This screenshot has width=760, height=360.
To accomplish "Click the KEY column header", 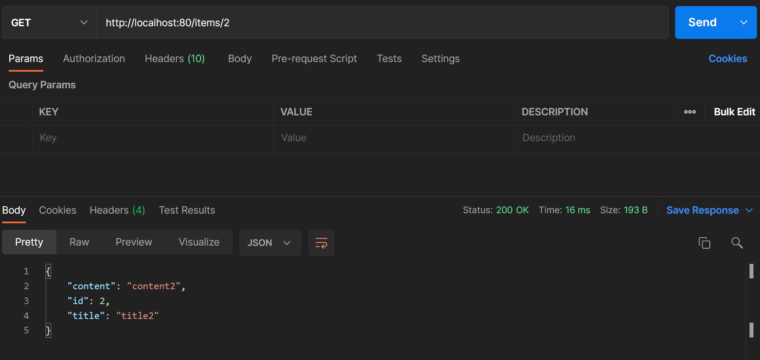I will coord(49,112).
